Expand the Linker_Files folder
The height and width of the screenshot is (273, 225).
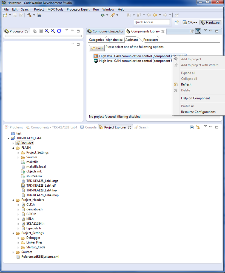[x=18, y=243]
